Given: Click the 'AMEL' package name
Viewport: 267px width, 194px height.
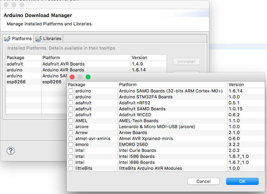Looking at the screenshot, I should pos(81,121).
